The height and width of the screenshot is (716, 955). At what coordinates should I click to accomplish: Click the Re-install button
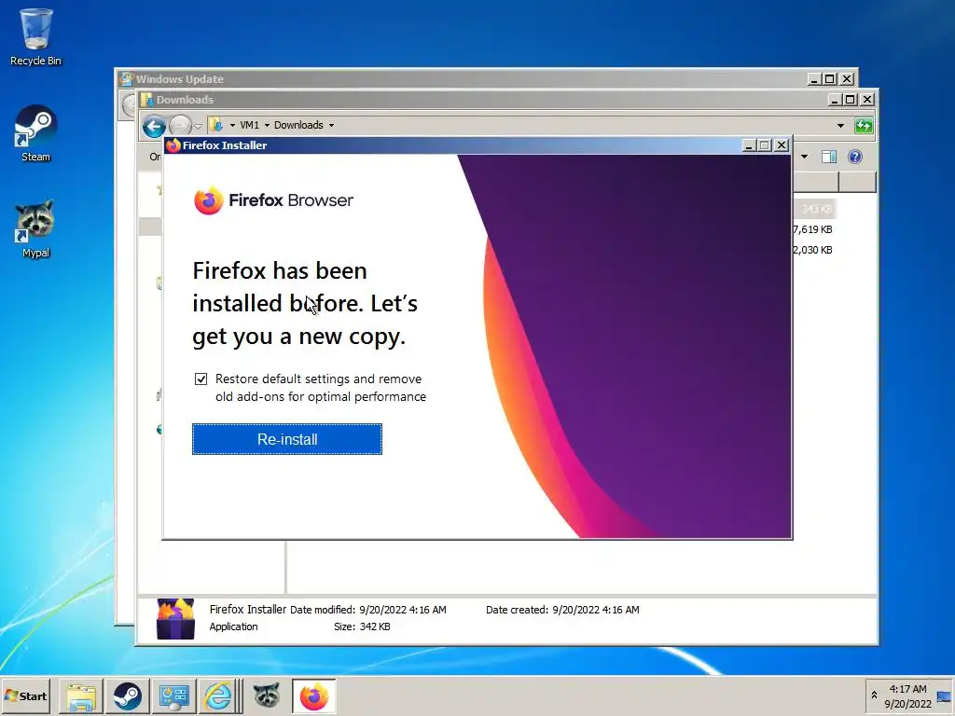[x=287, y=439]
